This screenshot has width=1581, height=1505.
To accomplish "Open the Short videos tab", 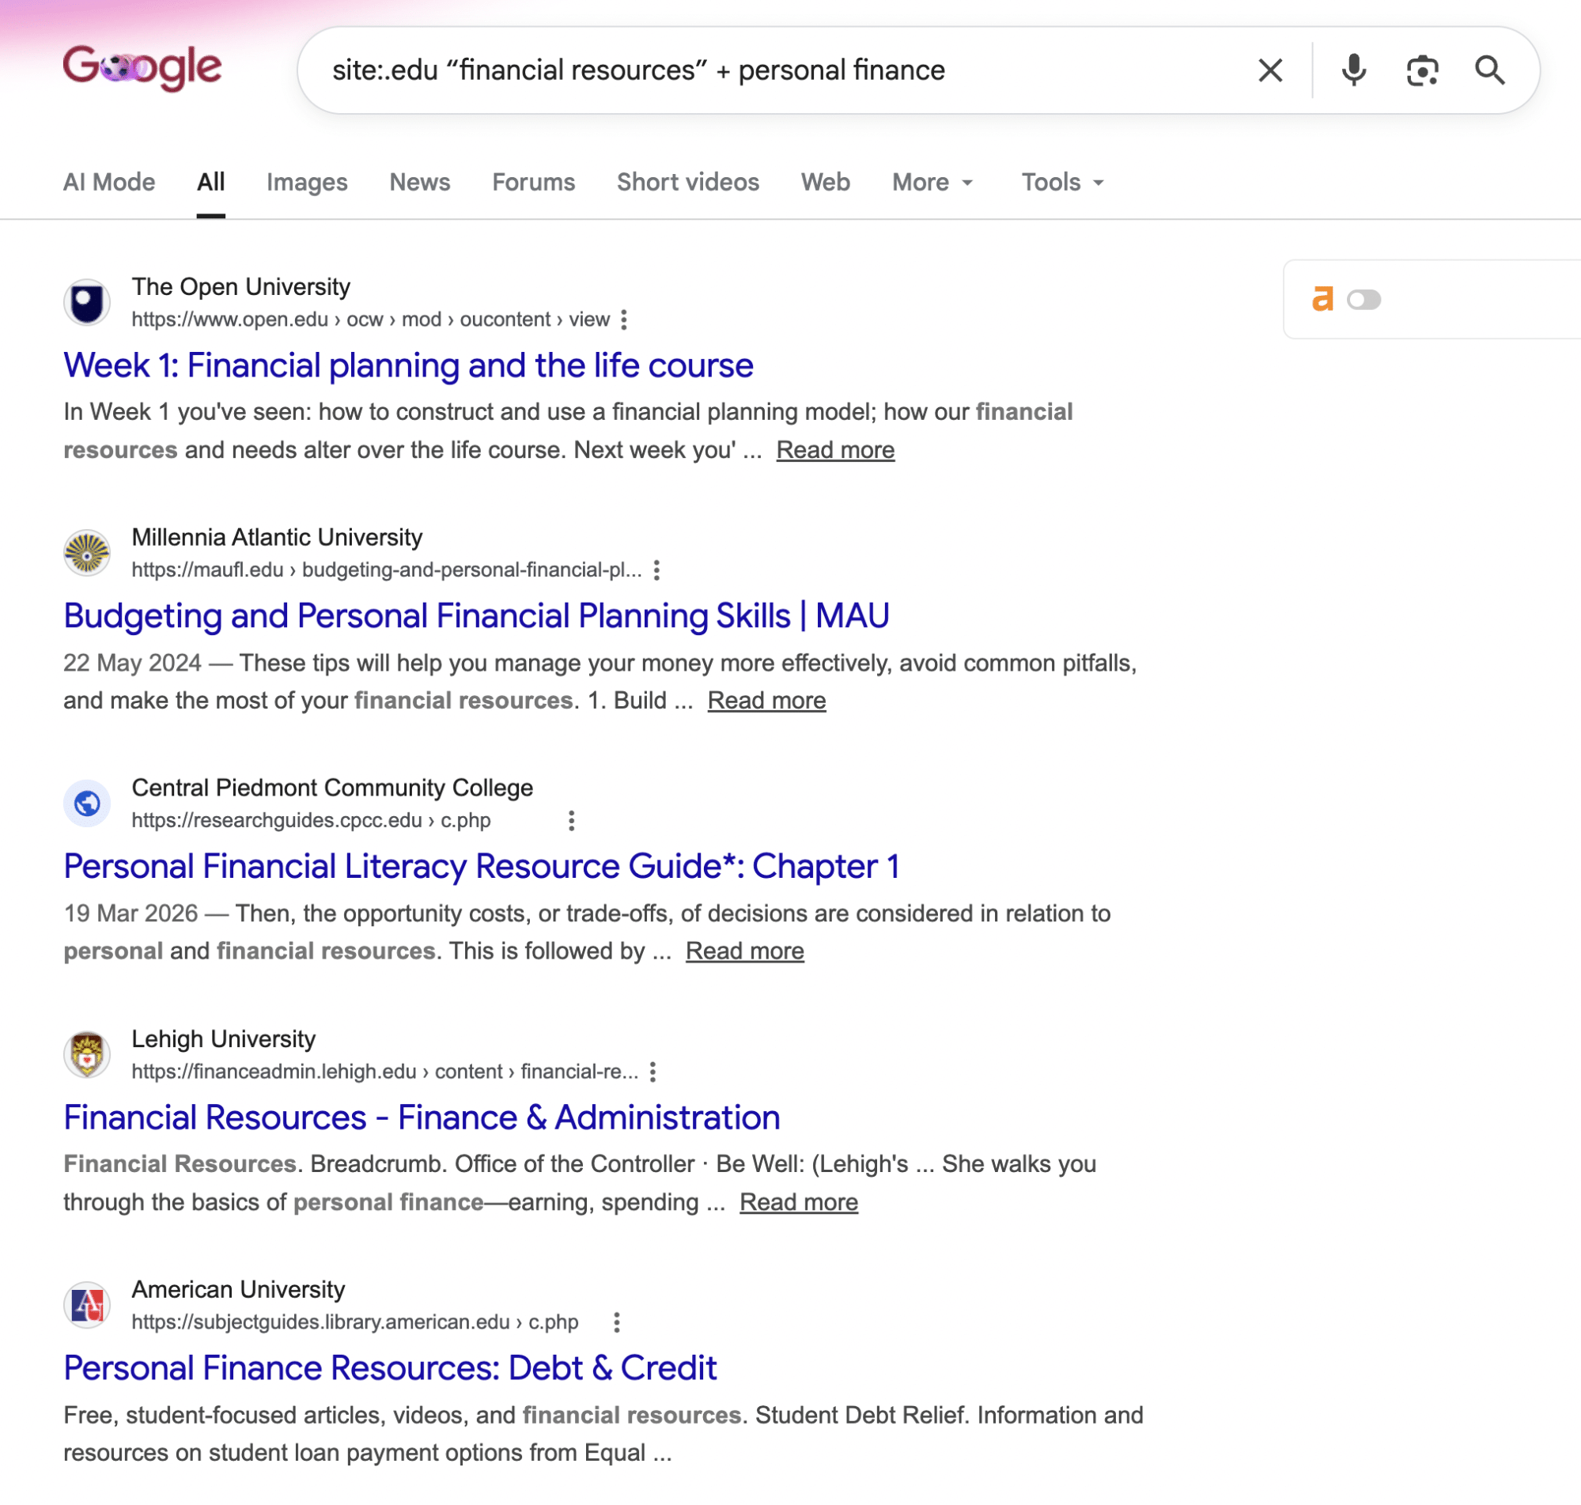I will click(687, 182).
